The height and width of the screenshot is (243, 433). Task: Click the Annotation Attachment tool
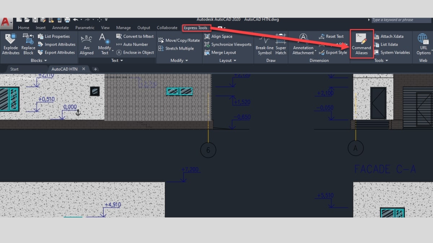303,44
